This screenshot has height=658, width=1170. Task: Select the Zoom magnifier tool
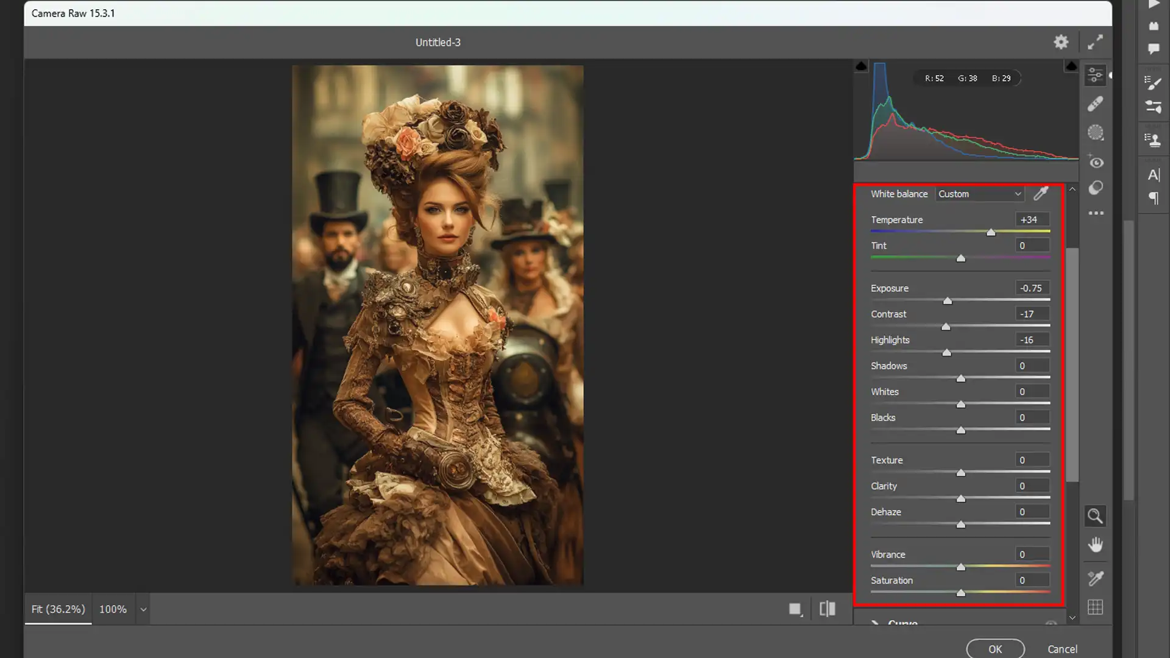pos(1095,517)
